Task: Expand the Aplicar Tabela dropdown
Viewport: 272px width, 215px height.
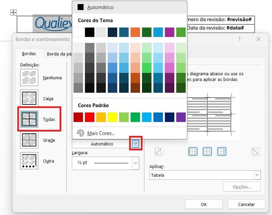Action: click(257, 175)
